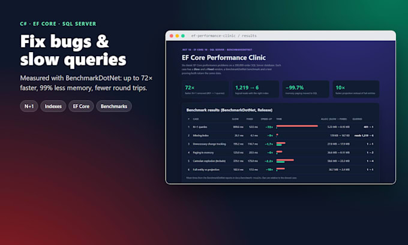Screen dimensions: 408x245
Task: Click the ~72× speed-up value
Action: coord(269,127)
